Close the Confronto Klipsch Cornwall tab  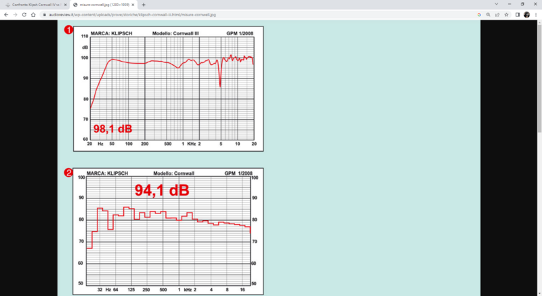point(65,5)
